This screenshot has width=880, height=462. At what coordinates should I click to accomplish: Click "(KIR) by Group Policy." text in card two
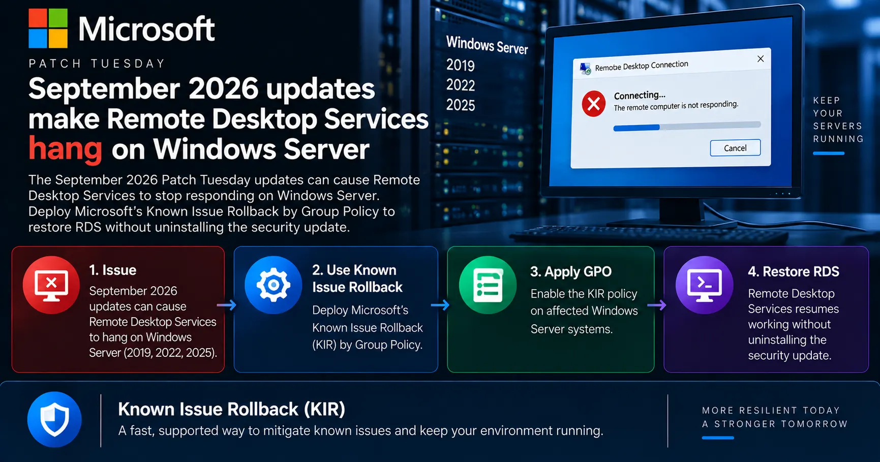click(x=367, y=345)
